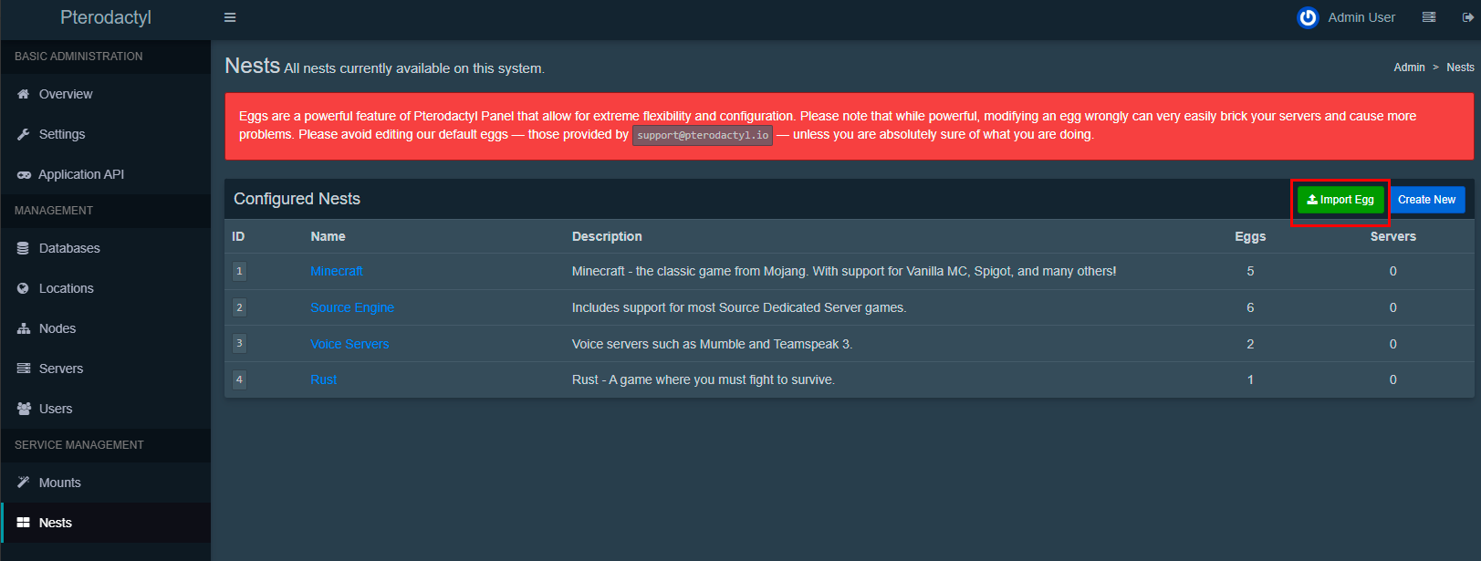Viewport: 1481px width, 561px height.
Task: Click the Nodes sitemap icon
Action: 24,328
